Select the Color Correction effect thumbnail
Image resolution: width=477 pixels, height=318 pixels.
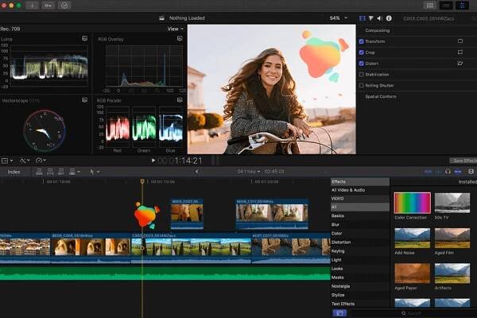point(412,203)
